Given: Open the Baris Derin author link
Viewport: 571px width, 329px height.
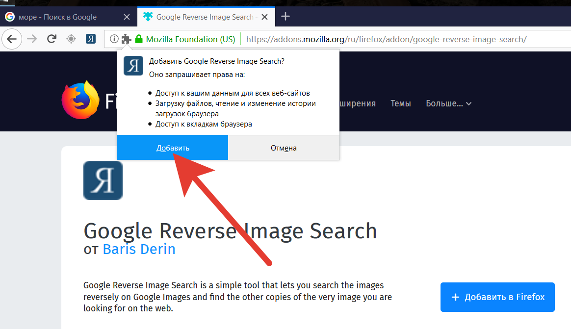Looking at the screenshot, I should point(139,249).
